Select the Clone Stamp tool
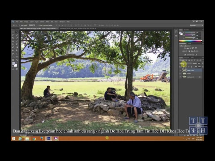Screen dimensions: 215x161 click(13, 44)
